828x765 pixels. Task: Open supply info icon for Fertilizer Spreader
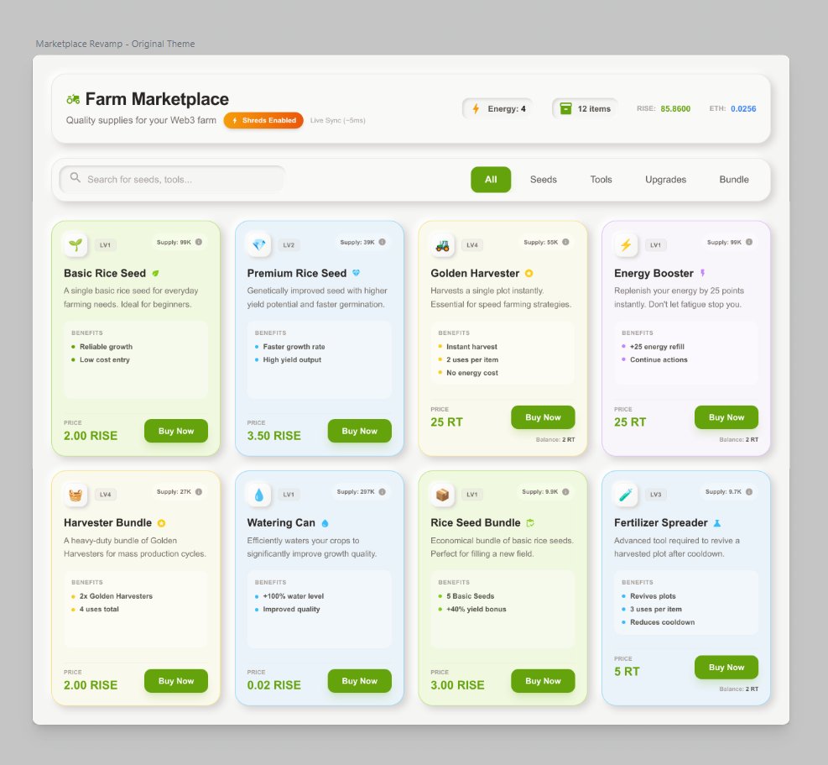(749, 492)
